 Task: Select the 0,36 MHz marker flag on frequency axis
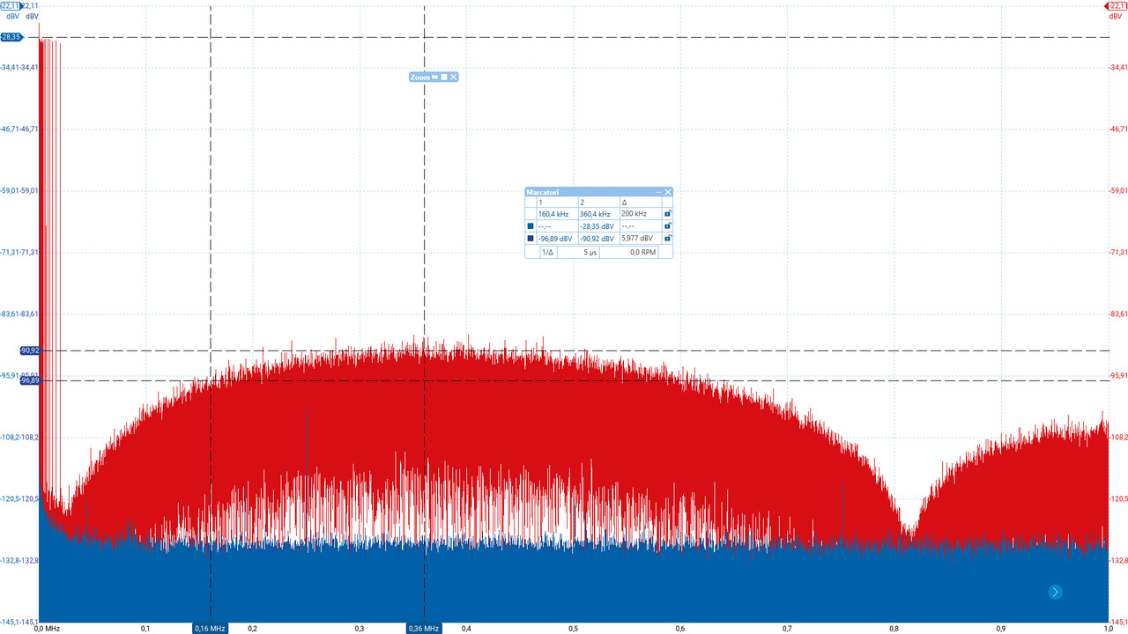coord(424,628)
